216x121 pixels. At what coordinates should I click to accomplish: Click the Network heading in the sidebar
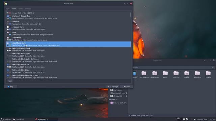coord(113,99)
